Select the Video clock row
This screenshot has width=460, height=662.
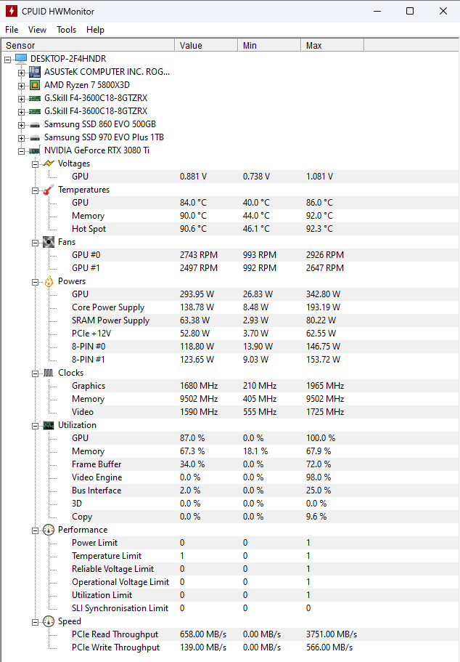[265, 412]
